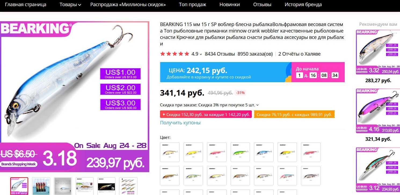Screen dimensions: 400x195
Task: View 2 Отчёты о Халяве link
Action: pos(299,54)
